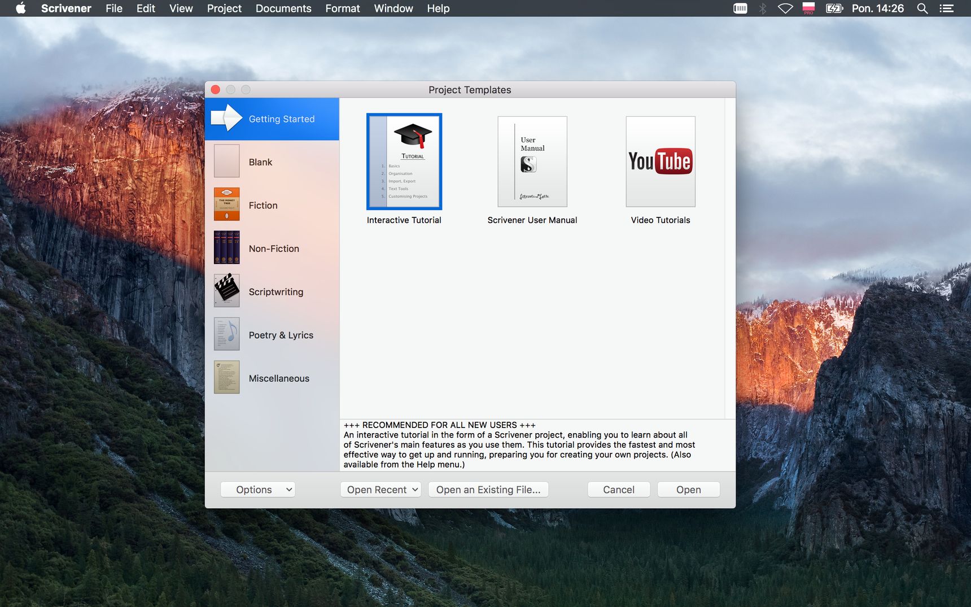Open the Window menu
971x607 pixels.
coord(393,8)
